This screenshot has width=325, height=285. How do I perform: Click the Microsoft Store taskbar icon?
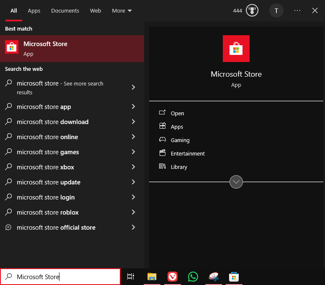coord(234,277)
